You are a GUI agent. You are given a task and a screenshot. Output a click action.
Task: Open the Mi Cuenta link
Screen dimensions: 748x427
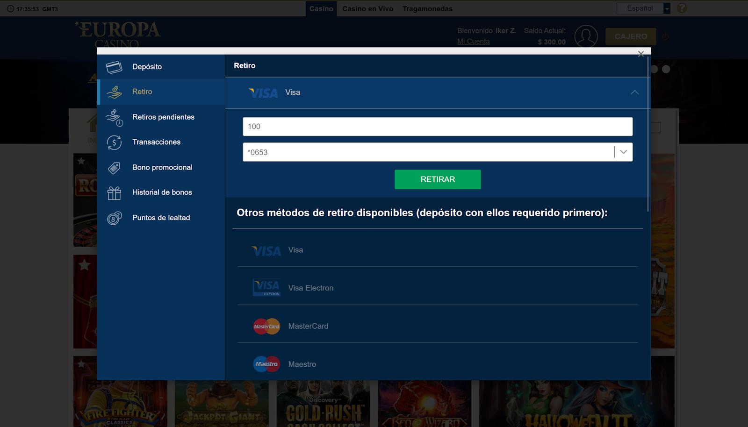pos(474,41)
